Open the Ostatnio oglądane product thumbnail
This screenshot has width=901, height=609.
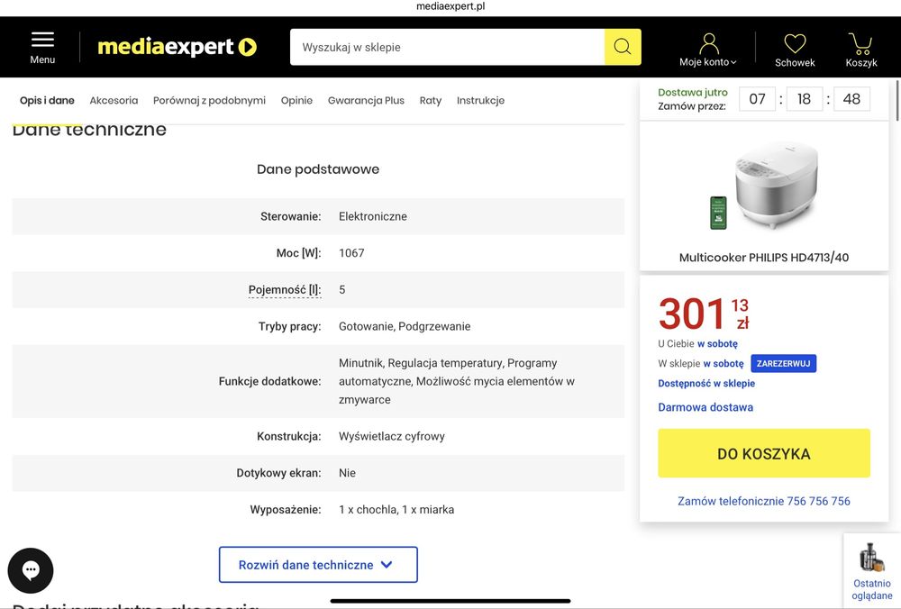click(x=871, y=558)
